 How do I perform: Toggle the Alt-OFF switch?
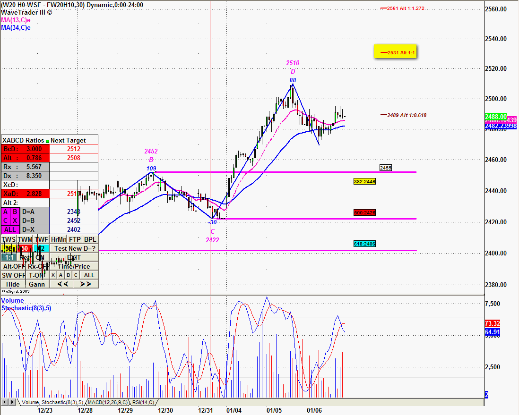tap(13, 266)
